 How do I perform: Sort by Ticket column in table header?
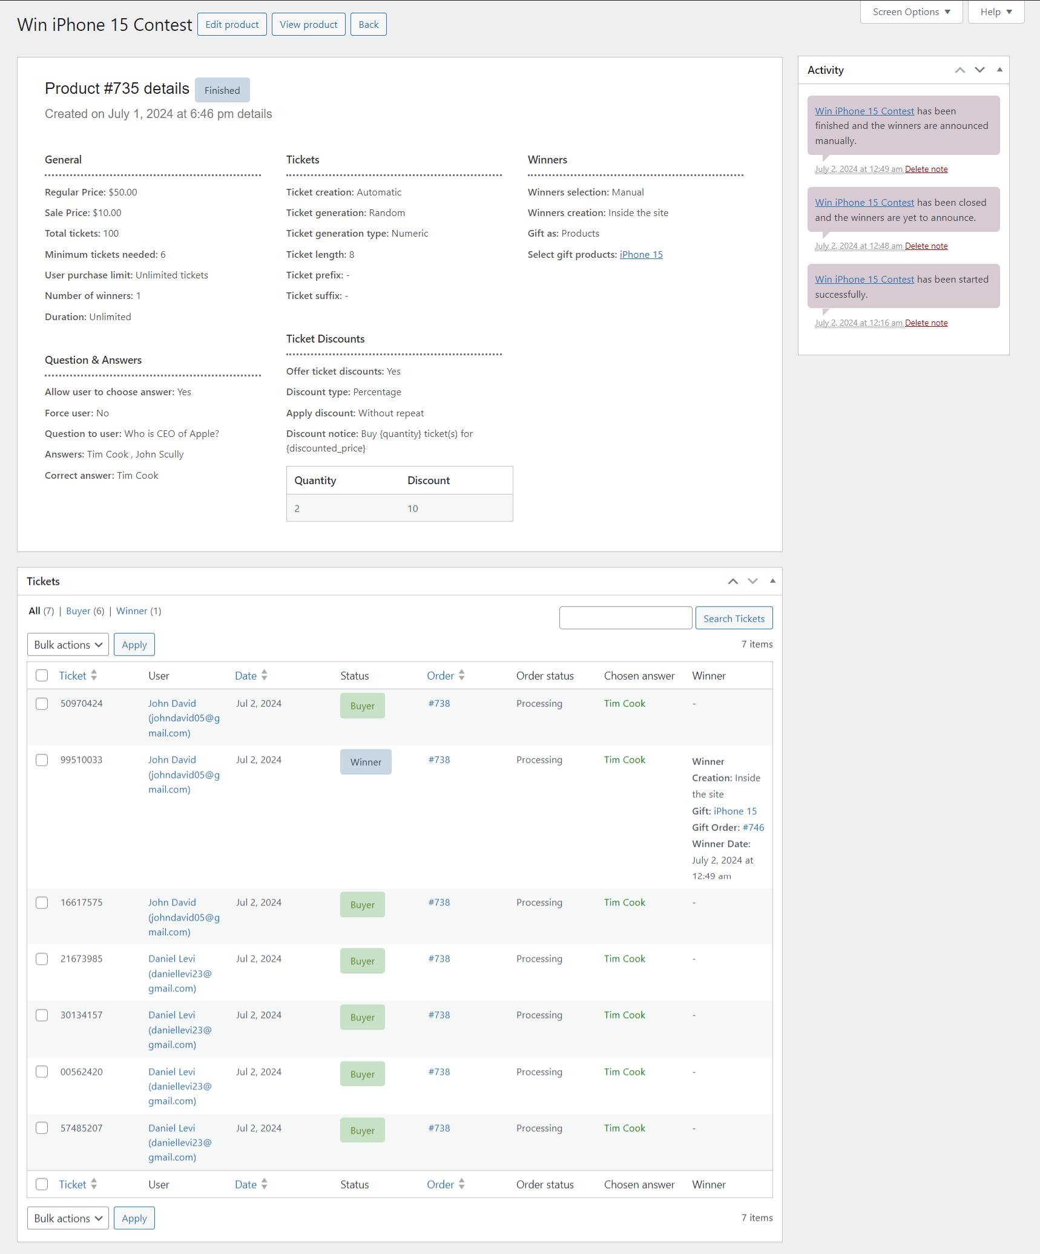pos(77,675)
